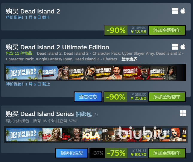Click the -90% discount badge of Dead Island 2

(x=116, y=30)
